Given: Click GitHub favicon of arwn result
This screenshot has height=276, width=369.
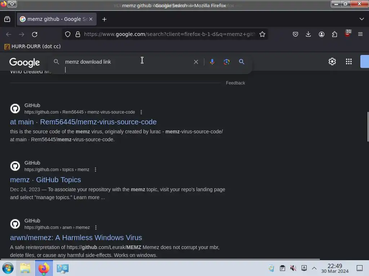Looking at the screenshot, I should point(15,224).
